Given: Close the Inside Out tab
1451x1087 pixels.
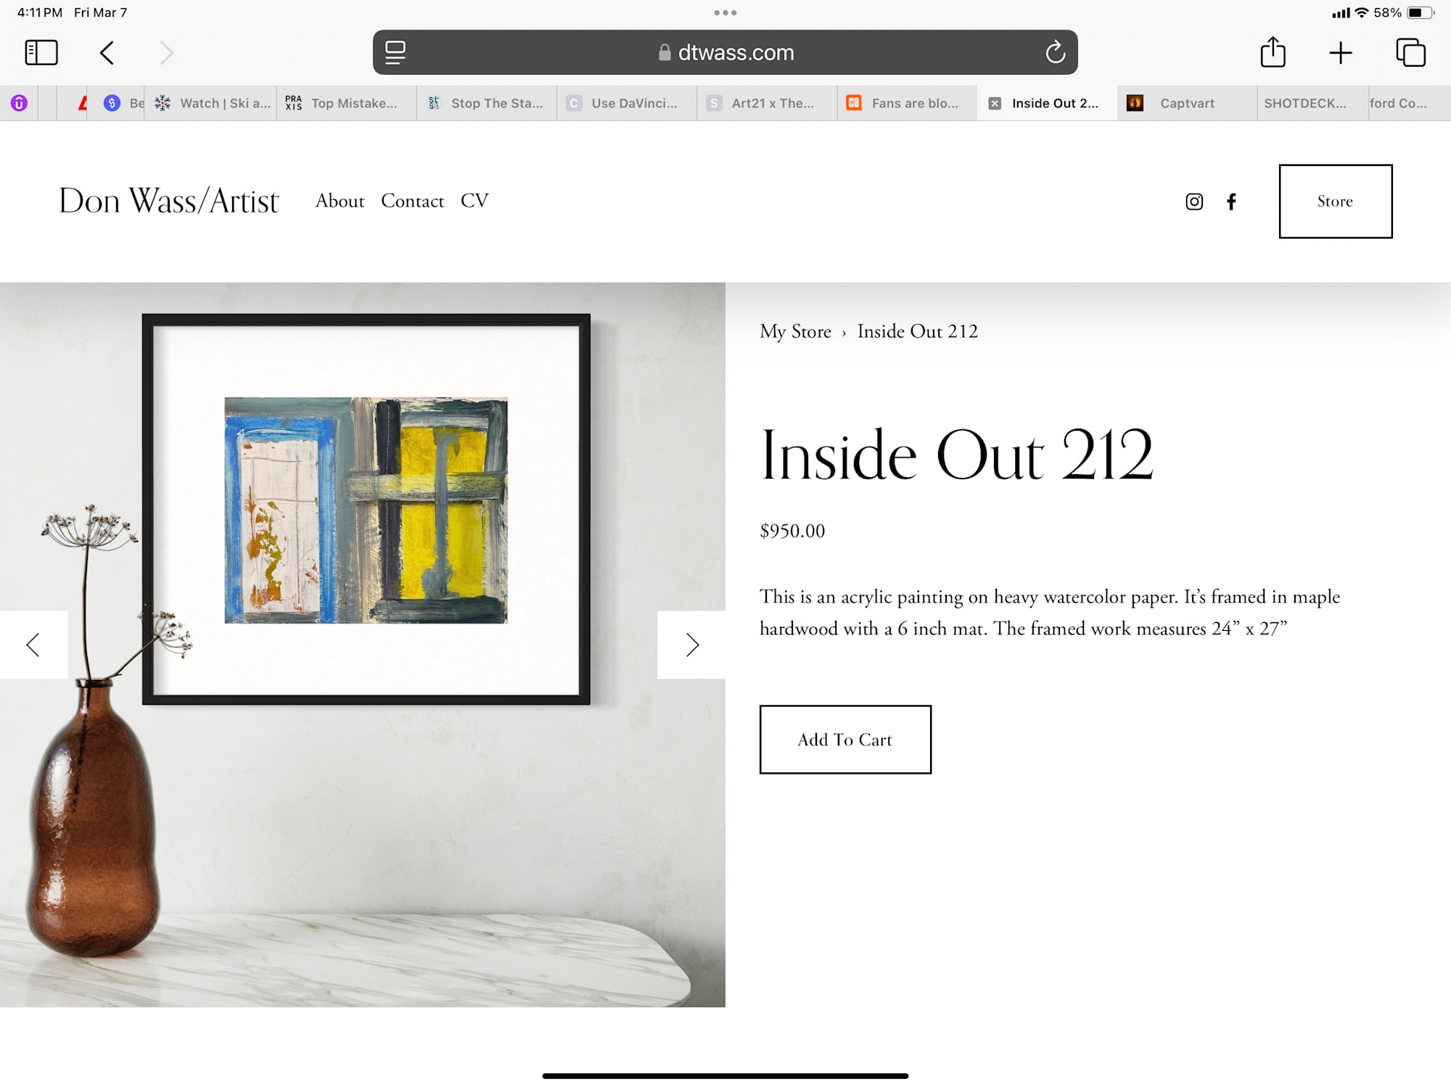Looking at the screenshot, I should point(995,103).
